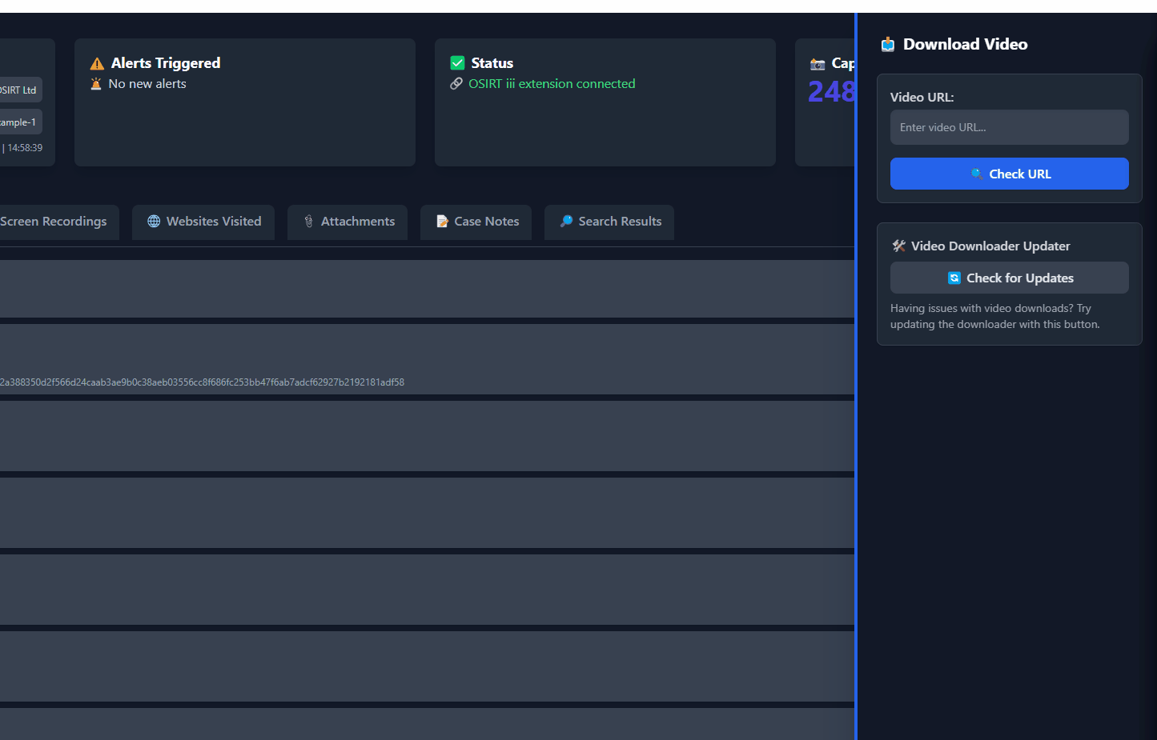
Task: Click the green checkmark icon beside Status
Action: click(457, 62)
